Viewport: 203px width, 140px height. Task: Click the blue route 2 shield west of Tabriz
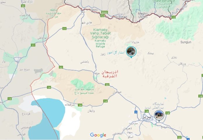(x=136, y=112)
